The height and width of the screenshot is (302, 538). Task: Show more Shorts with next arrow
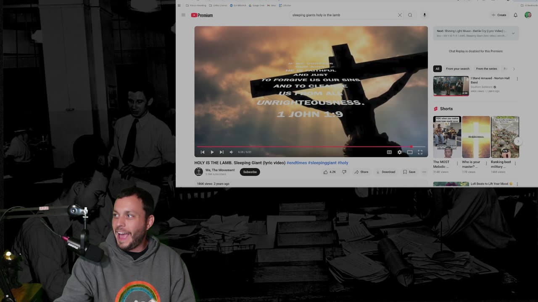[518, 141]
